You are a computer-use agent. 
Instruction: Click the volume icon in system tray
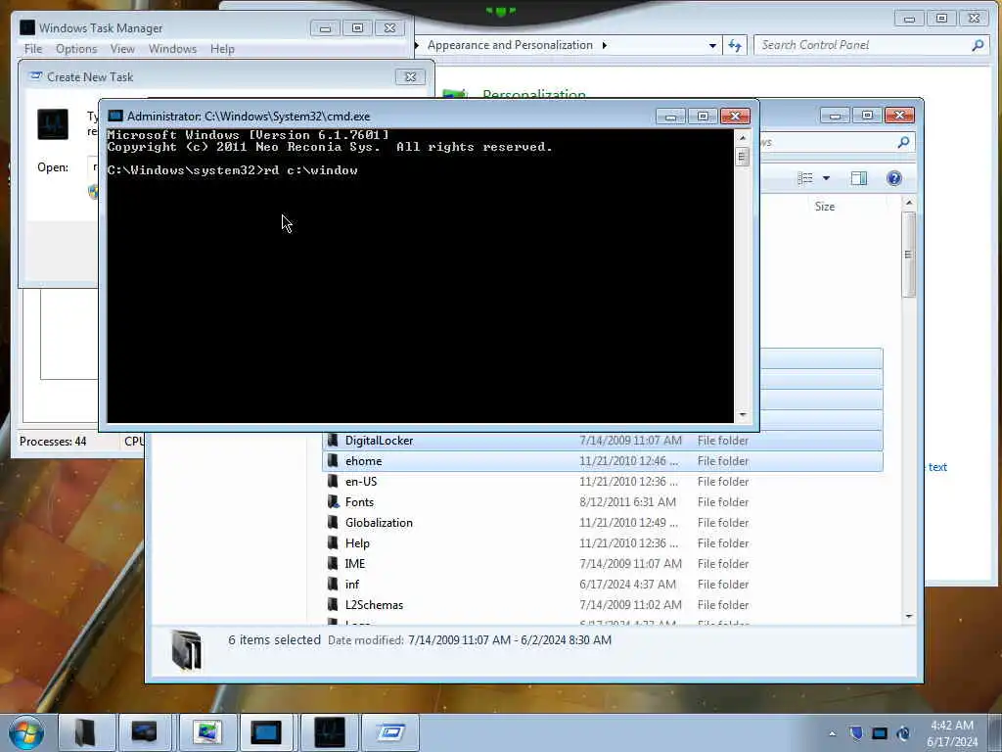pos(903,733)
